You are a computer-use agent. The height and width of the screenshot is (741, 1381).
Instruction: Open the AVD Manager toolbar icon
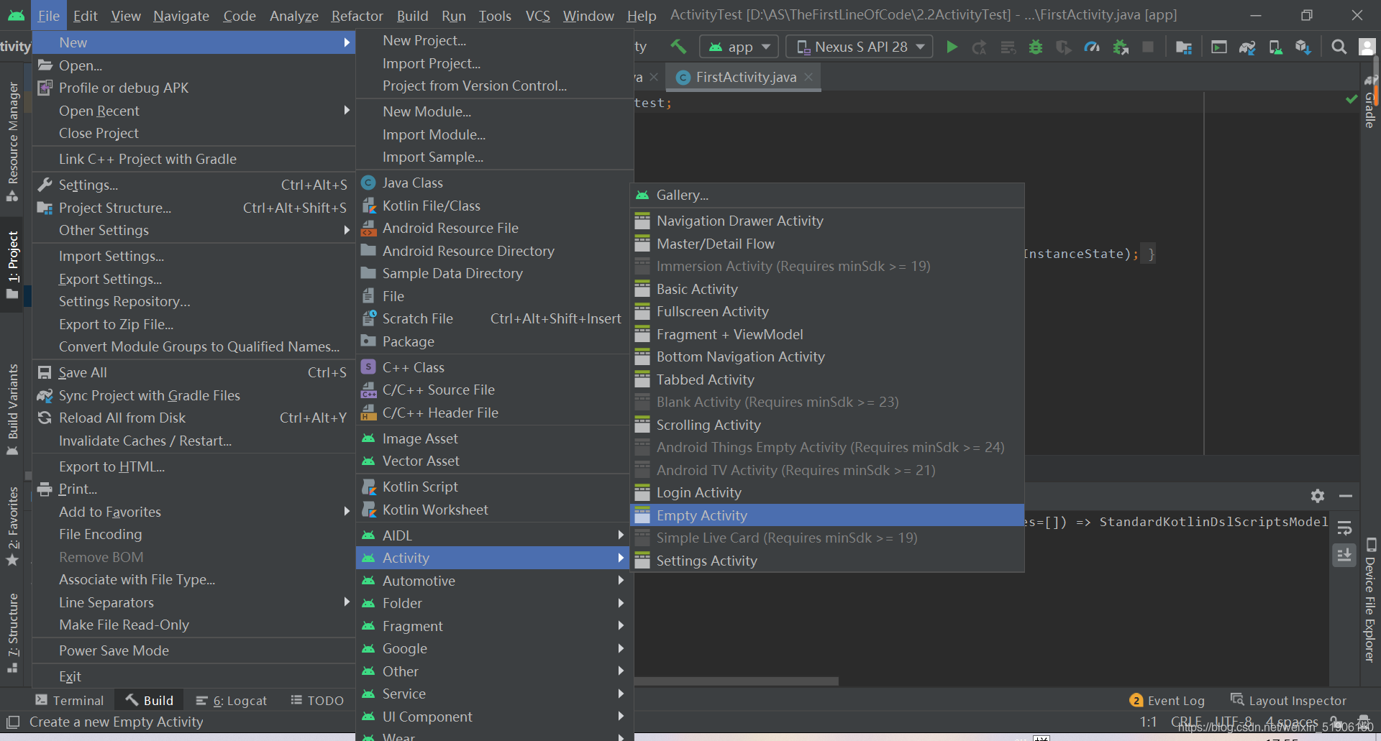pyautogui.click(x=1275, y=47)
